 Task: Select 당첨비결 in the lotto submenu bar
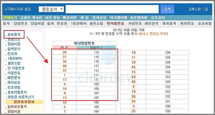37,24
